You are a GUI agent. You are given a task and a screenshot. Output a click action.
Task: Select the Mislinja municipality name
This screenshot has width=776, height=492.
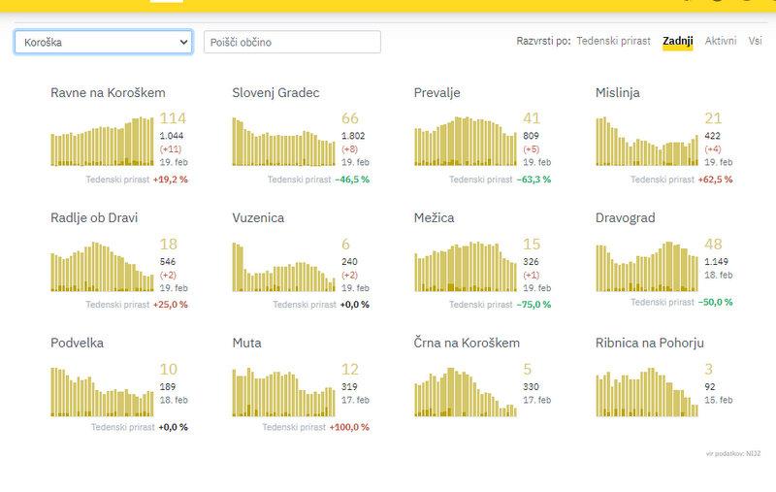point(617,93)
